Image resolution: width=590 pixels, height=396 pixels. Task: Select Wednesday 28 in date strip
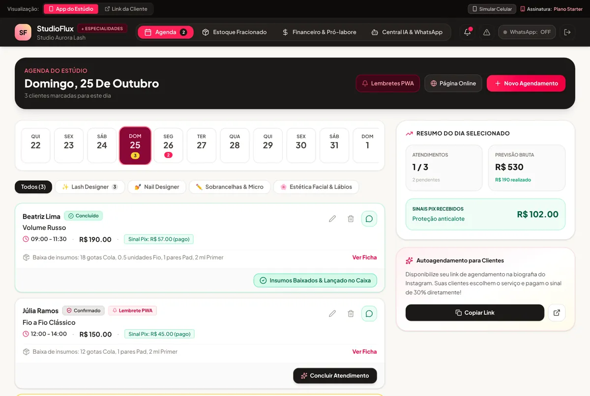click(x=235, y=145)
